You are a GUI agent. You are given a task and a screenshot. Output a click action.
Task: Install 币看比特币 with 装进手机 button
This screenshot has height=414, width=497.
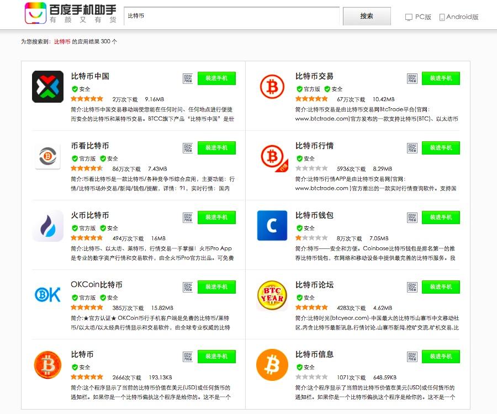pyautogui.click(x=216, y=147)
